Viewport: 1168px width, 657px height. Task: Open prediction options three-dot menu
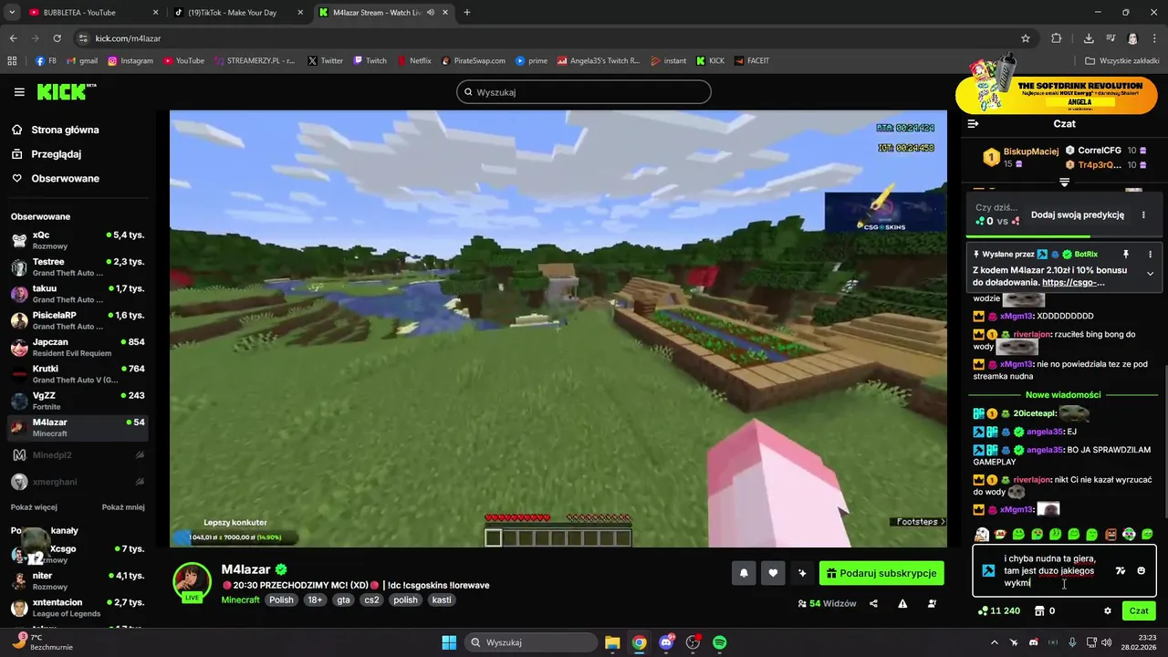point(1143,215)
